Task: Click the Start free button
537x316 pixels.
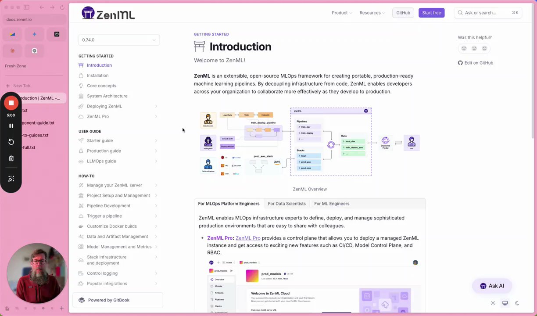Action: point(431,13)
